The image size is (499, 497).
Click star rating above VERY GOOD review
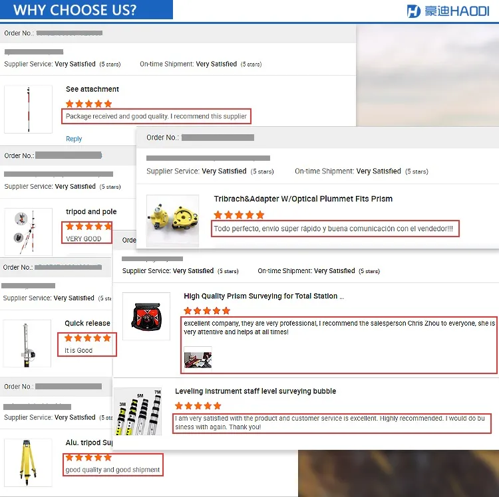click(x=88, y=227)
